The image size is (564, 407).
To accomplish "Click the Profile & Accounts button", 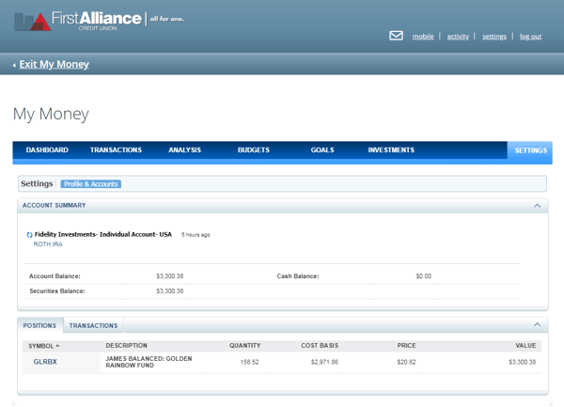I will (91, 183).
